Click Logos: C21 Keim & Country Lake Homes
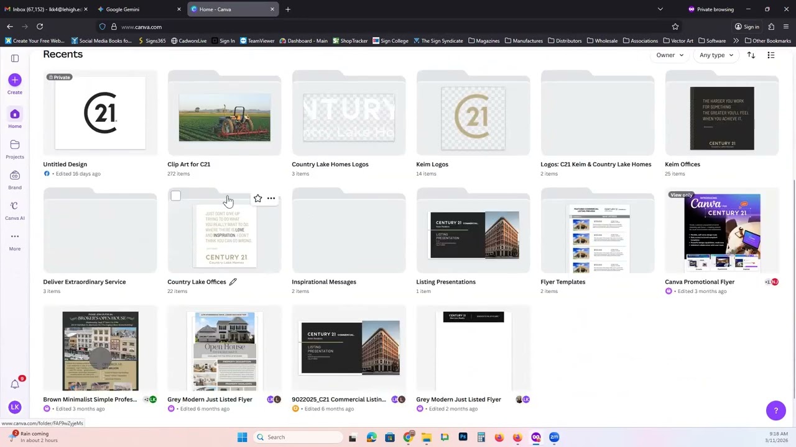The width and height of the screenshot is (796, 447). tap(596, 165)
